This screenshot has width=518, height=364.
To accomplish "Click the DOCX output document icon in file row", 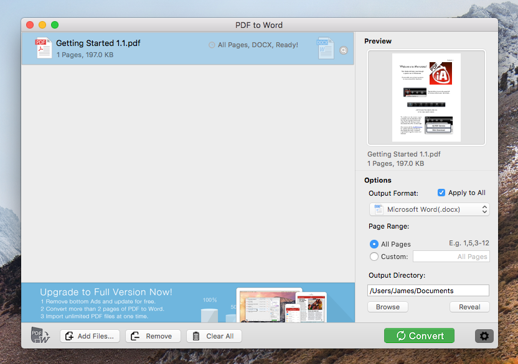I will click(x=326, y=48).
